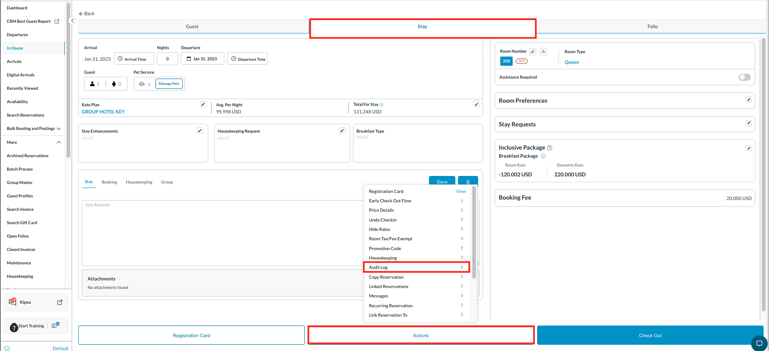Click the paperclip attachment button next to Save
The image size is (769, 351).
coord(468,181)
